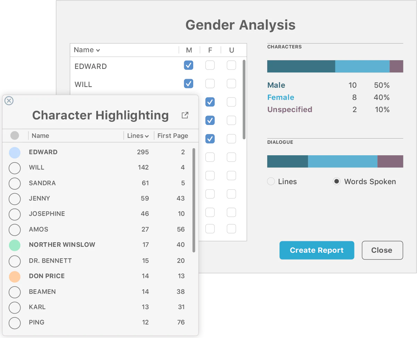Click the female segment of Dialogue bar
417x338 pixels.
point(343,162)
